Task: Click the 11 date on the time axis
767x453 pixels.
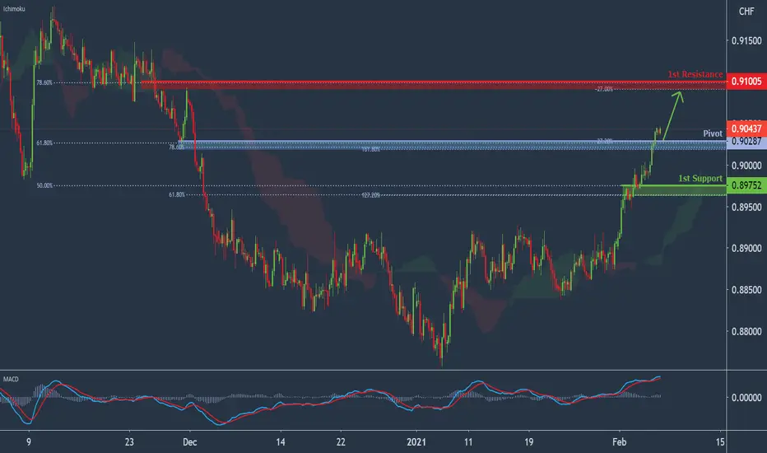Action: (x=468, y=442)
